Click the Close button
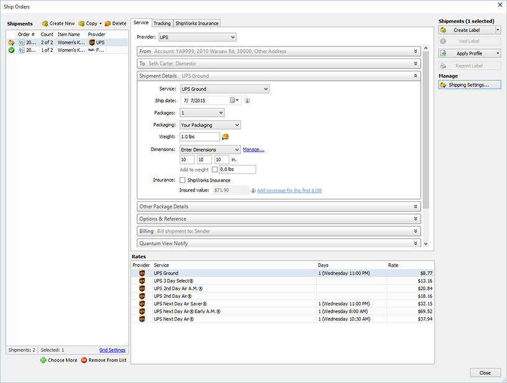This screenshot has width=507, height=383. coord(485,373)
